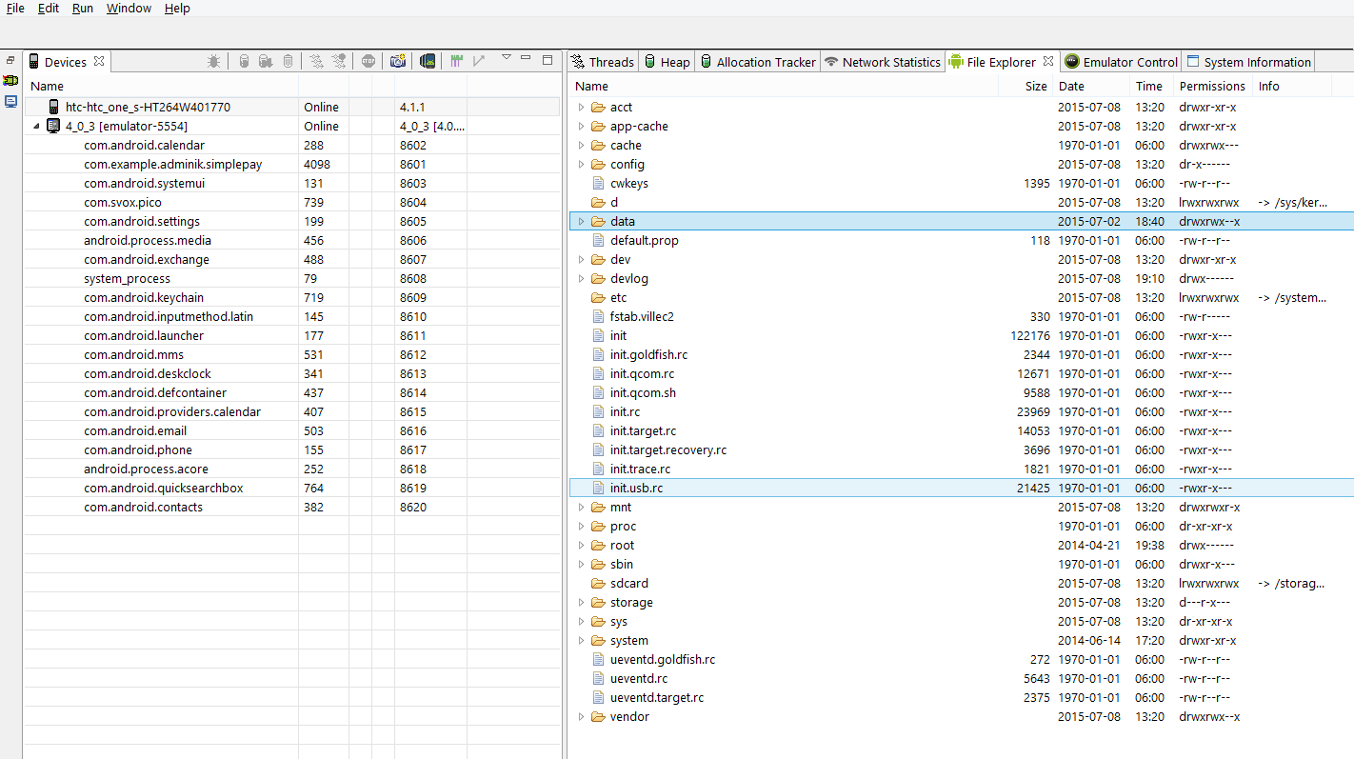The image size is (1354, 759).
Task: Click the Dump HPROF file icon
Action: click(x=266, y=61)
